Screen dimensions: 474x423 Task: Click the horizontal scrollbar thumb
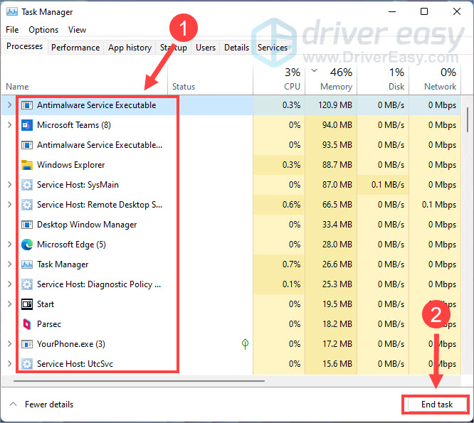139,381
